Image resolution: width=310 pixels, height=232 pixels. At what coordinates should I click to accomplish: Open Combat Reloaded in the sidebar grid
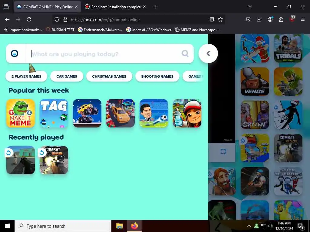288,148
